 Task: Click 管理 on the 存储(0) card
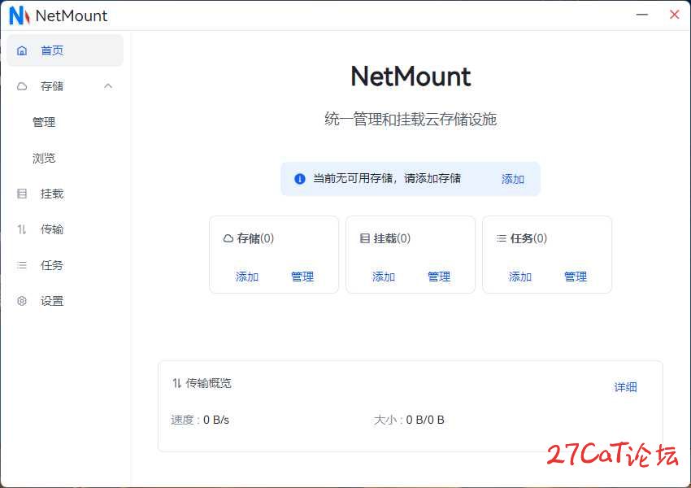coord(302,277)
